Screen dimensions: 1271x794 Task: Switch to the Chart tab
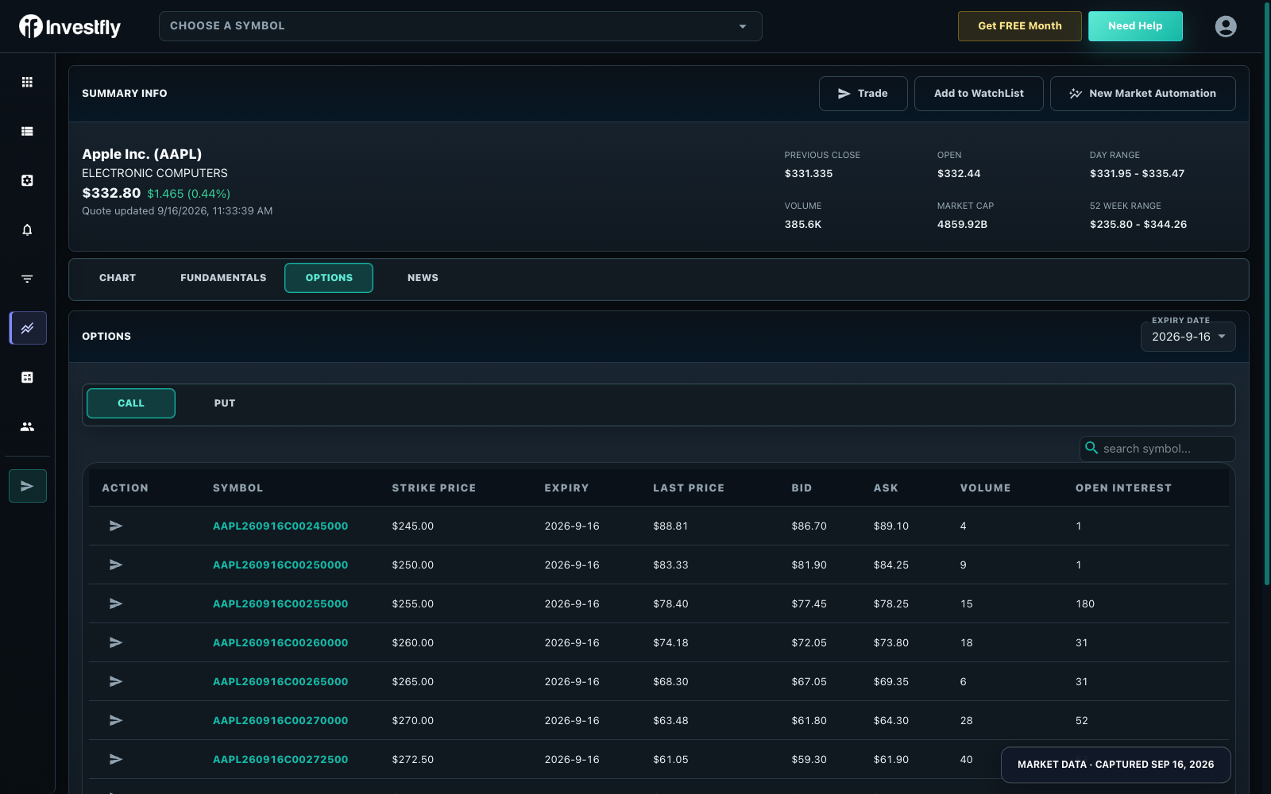click(x=118, y=278)
